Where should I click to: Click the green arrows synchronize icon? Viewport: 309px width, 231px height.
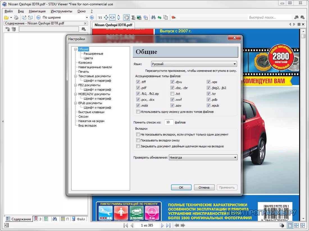[160, 17]
